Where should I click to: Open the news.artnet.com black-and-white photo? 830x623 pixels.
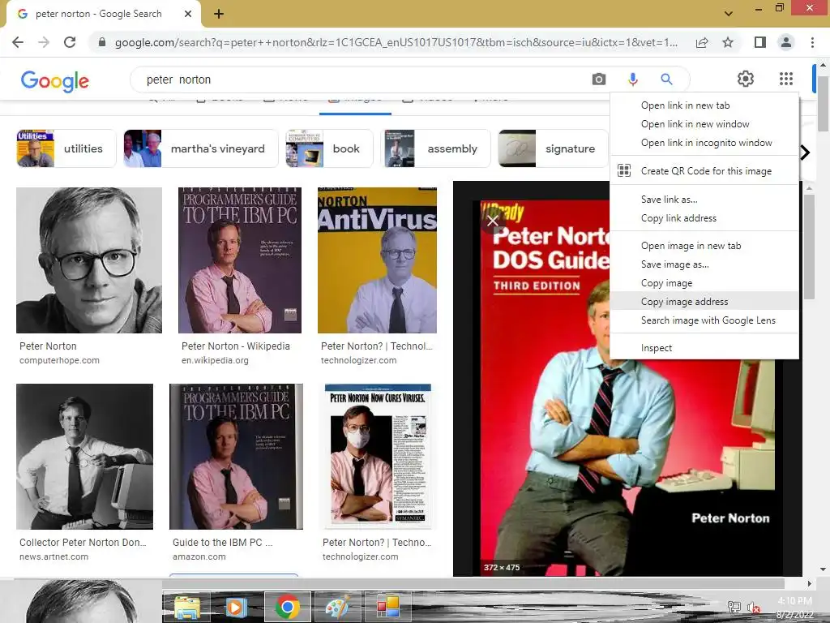84,457
